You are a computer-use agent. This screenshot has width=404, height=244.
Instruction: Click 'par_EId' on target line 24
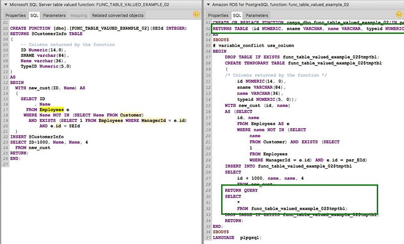point(355,160)
